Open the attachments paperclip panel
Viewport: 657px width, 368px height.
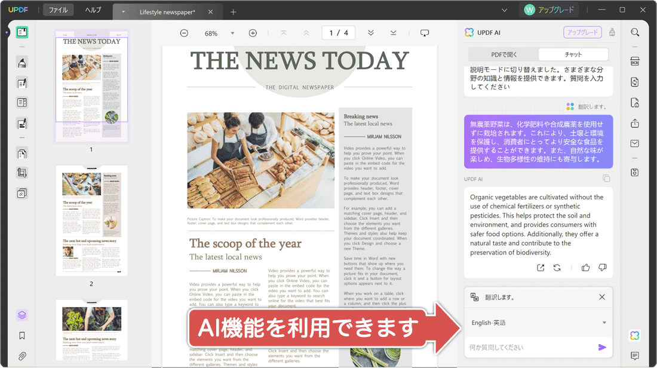click(22, 356)
